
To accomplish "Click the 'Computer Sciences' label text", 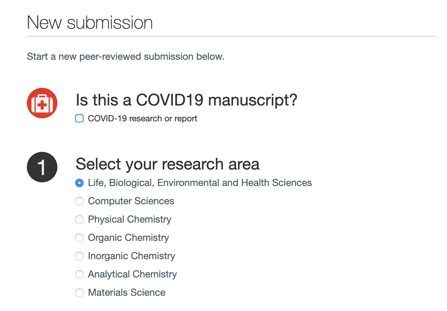I will click(131, 201).
